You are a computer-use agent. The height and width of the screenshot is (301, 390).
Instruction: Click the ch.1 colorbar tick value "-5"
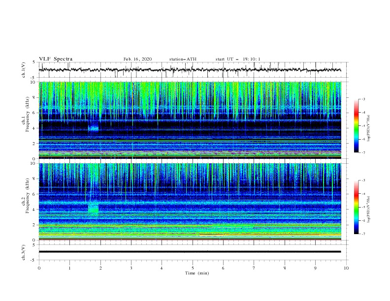(363, 126)
